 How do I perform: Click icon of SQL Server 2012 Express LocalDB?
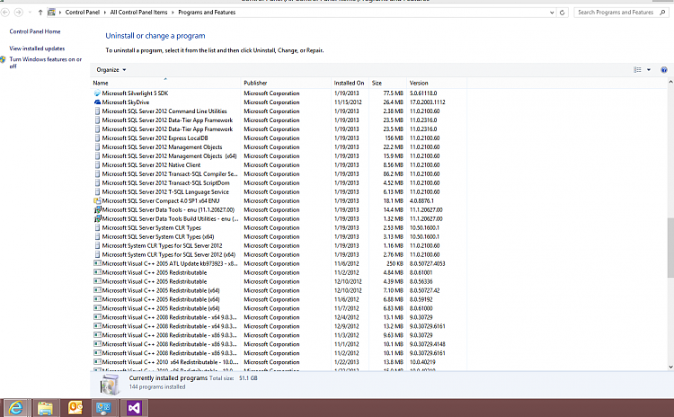(x=97, y=138)
